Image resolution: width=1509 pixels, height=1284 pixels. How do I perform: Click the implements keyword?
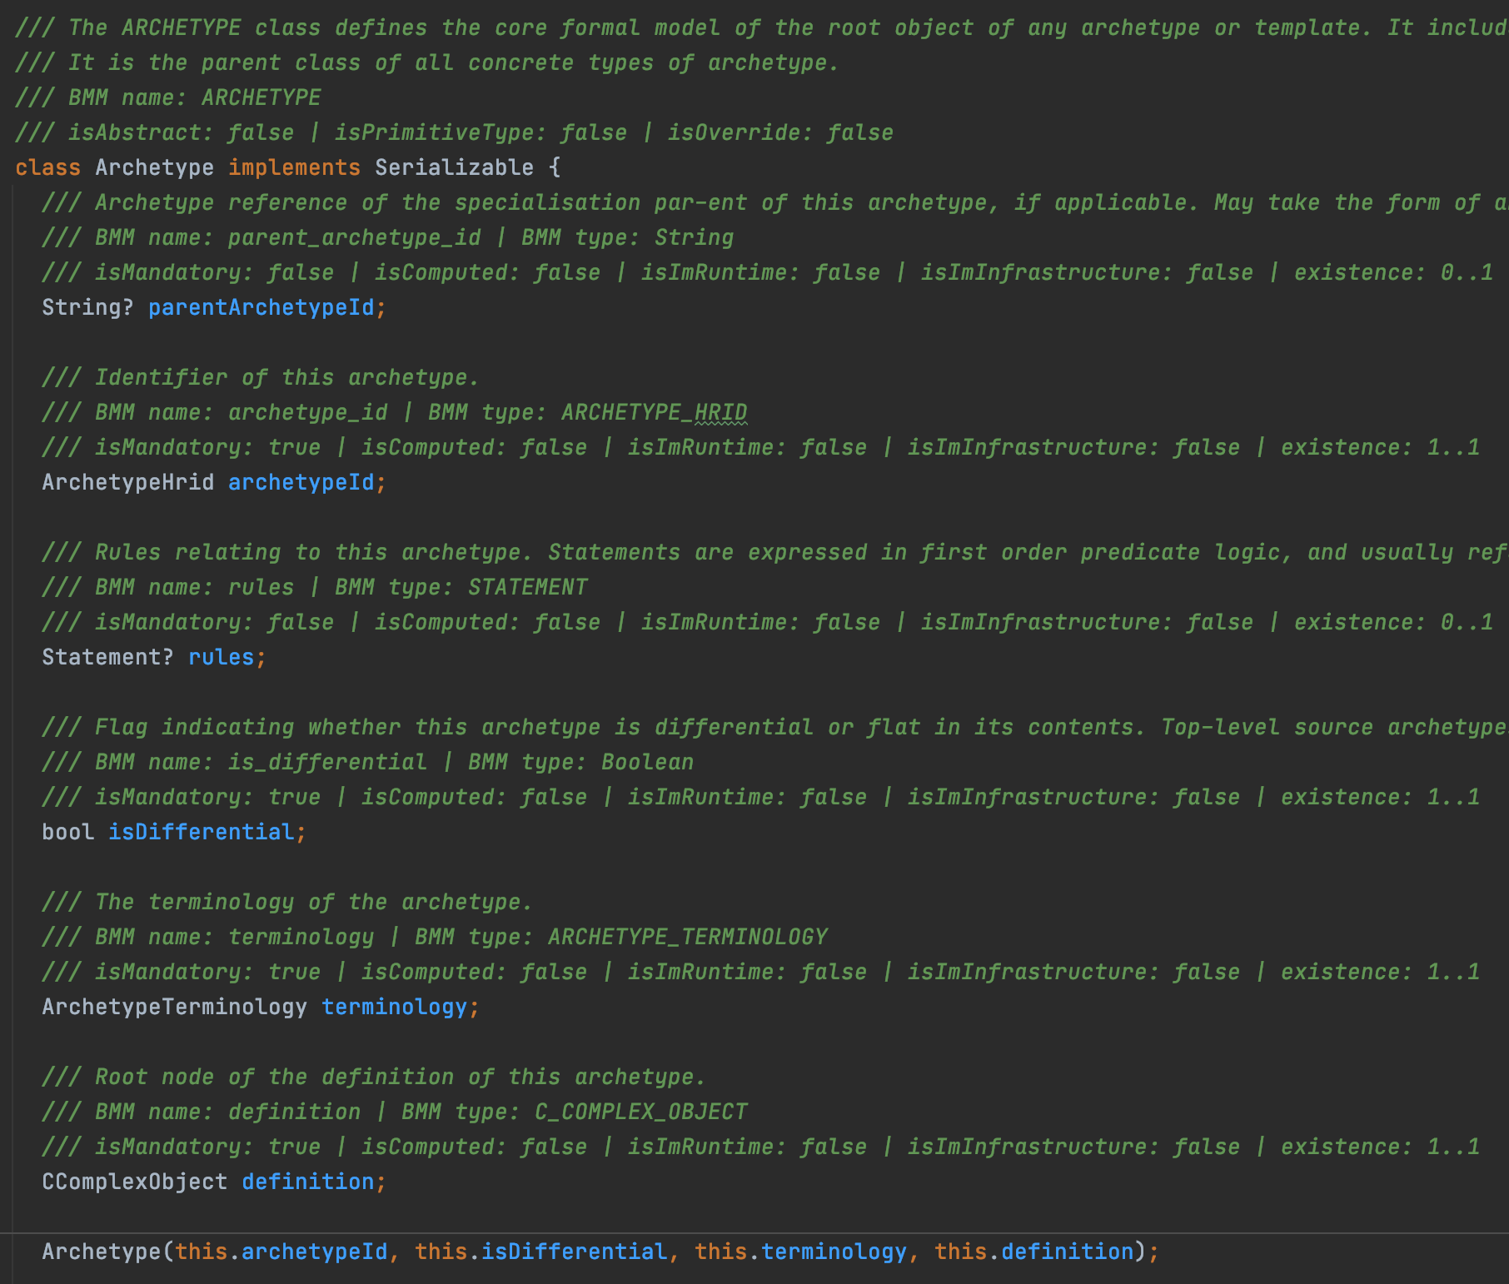294,167
